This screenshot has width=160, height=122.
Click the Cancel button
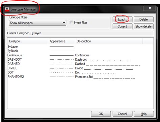(x=123, y=114)
